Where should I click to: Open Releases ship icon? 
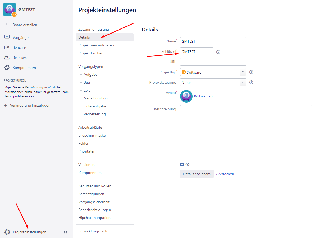coord(7,58)
